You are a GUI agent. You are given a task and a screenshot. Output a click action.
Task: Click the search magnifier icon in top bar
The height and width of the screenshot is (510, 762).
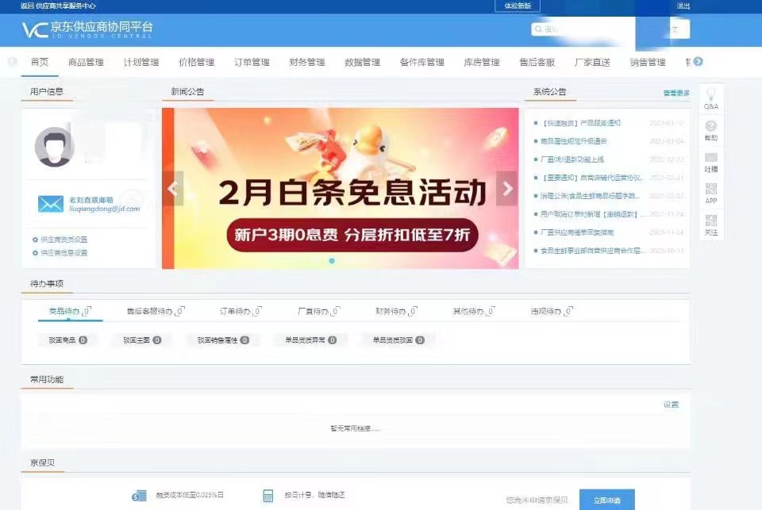coord(538,29)
